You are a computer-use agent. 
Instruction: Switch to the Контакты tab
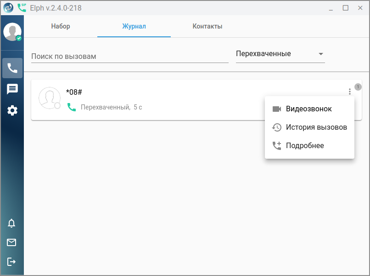click(207, 26)
